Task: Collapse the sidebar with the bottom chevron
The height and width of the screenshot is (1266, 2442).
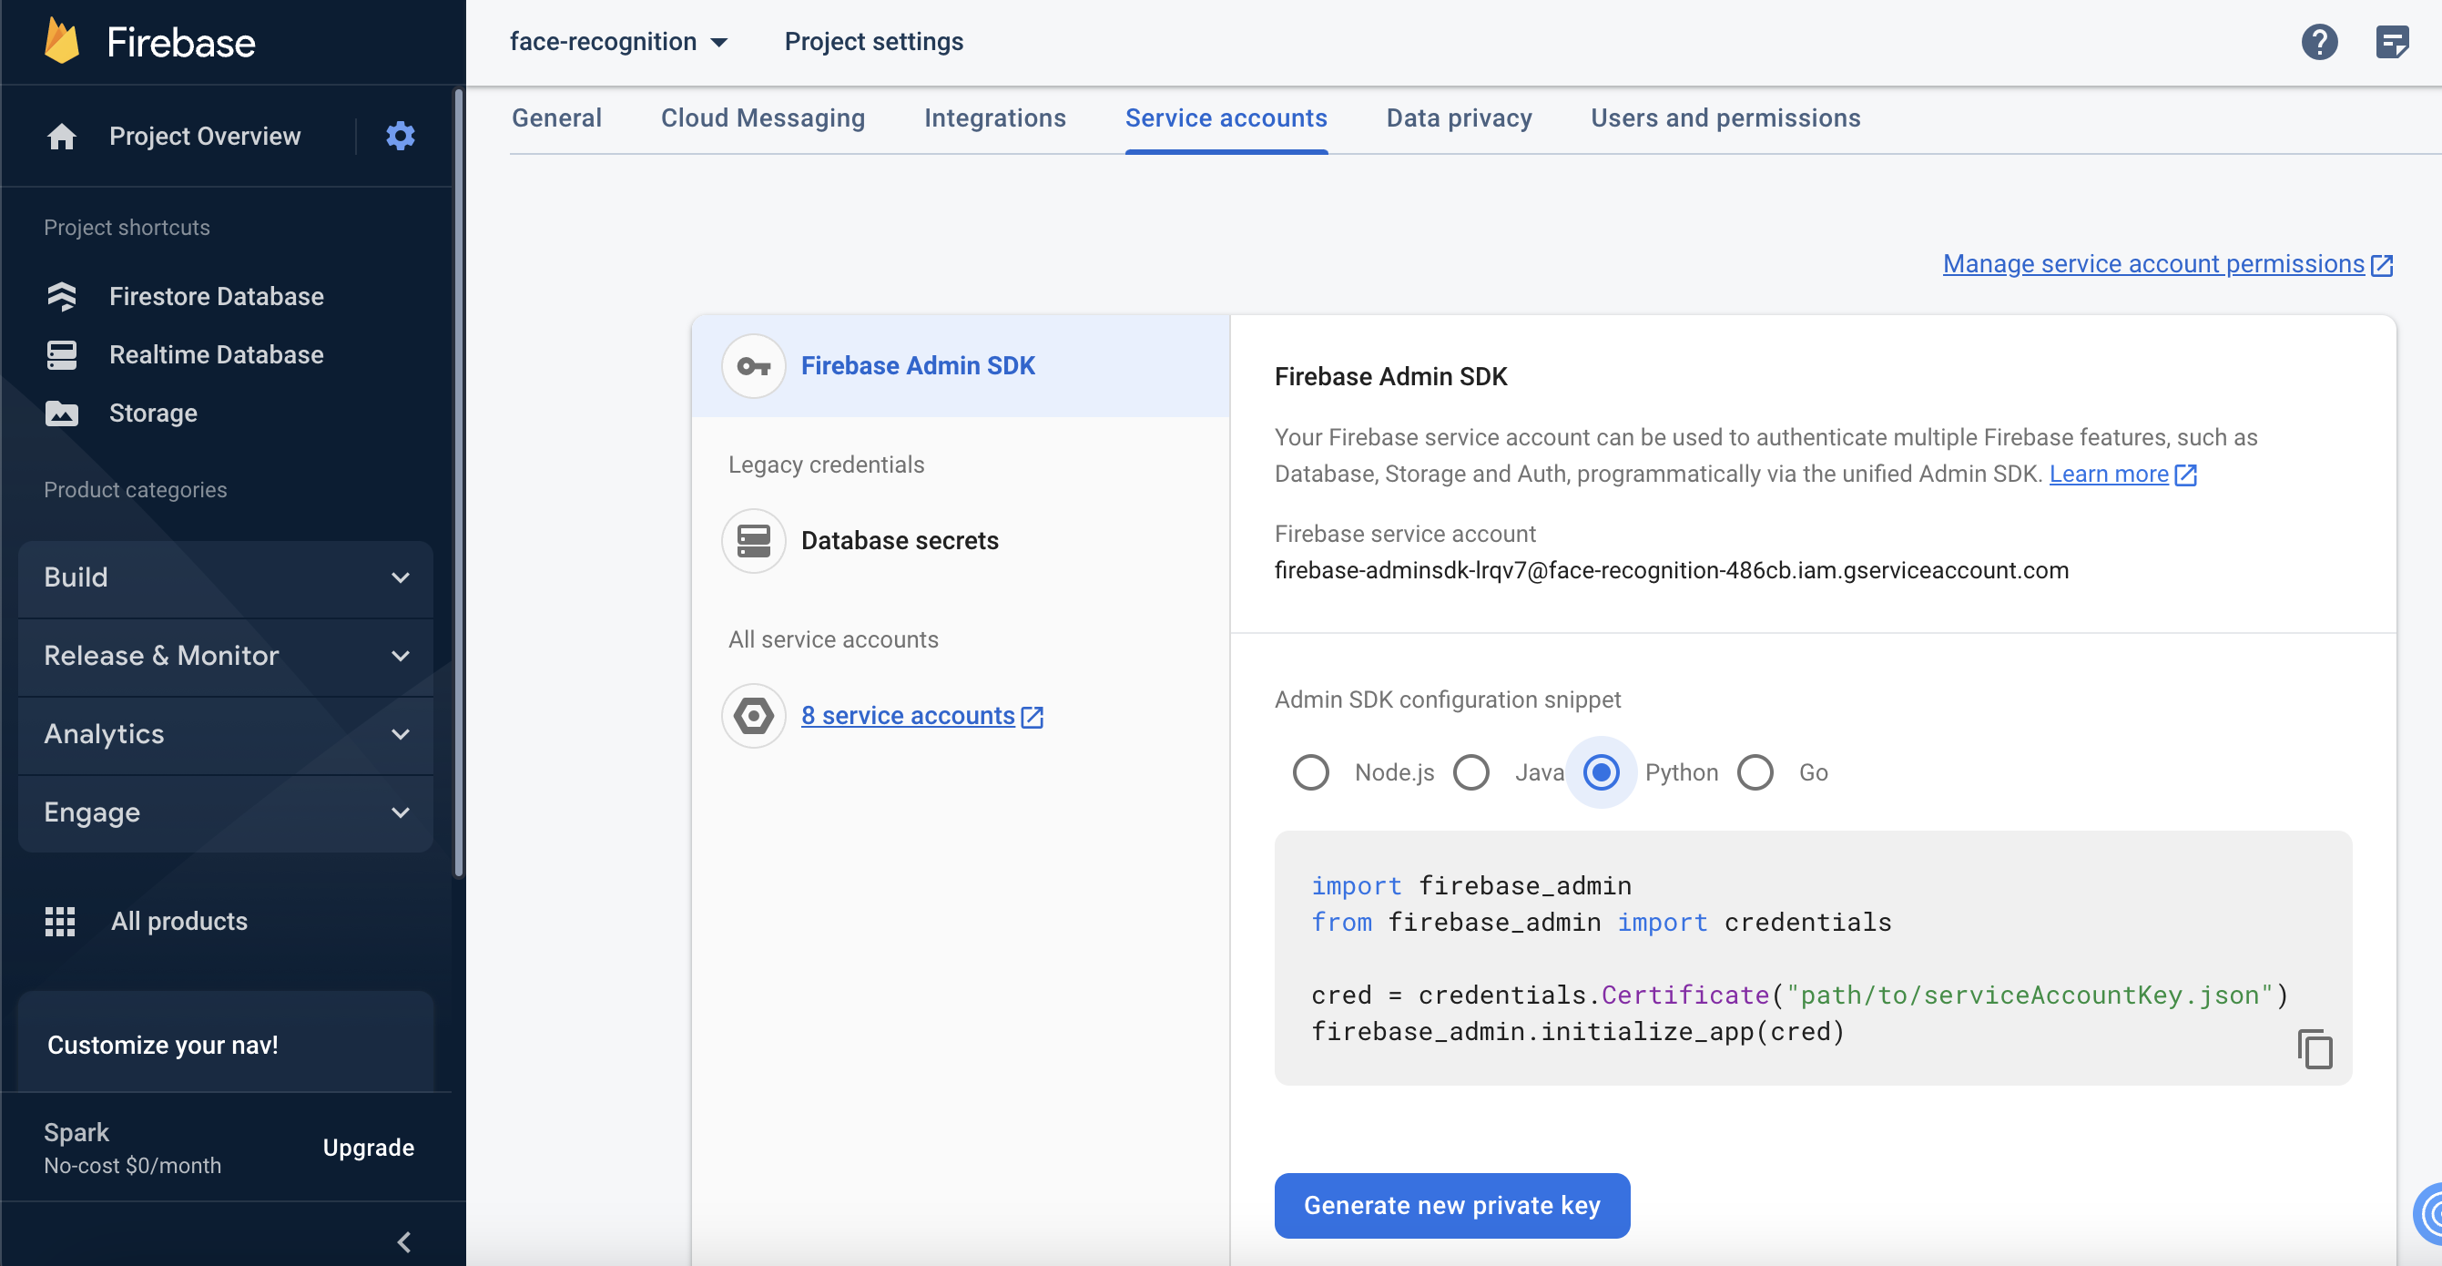Action: 404,1241
